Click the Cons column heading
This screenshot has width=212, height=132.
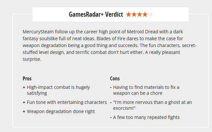click(115, 78)
